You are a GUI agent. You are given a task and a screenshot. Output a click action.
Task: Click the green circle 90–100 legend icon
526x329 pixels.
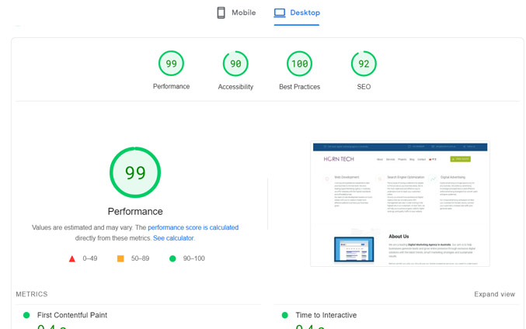tap(172, 258)
